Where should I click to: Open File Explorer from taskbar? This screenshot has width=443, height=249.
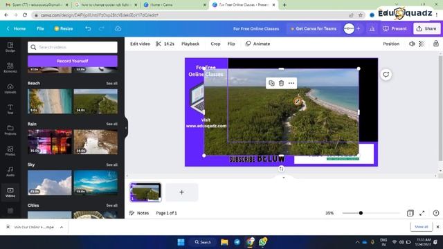tap(224, 242)
